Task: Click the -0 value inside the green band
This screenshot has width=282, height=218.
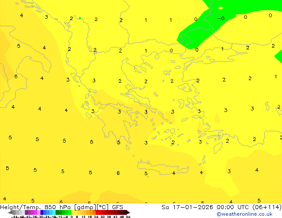Action: (221, 18)
